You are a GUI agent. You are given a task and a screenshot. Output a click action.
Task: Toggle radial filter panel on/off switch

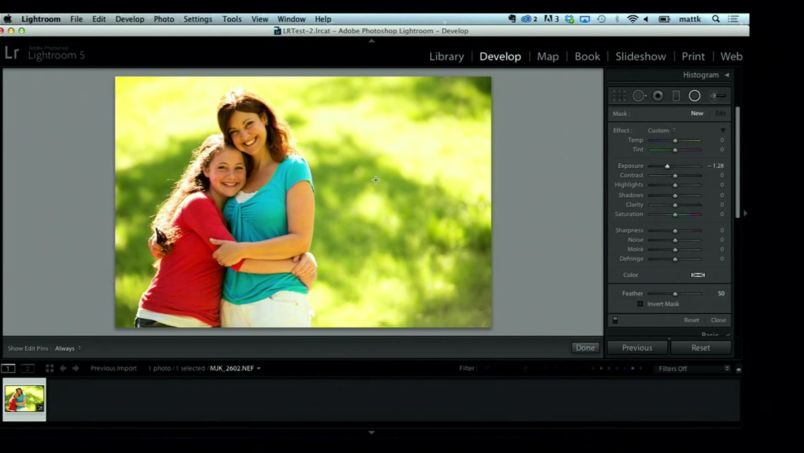(615, 320)
